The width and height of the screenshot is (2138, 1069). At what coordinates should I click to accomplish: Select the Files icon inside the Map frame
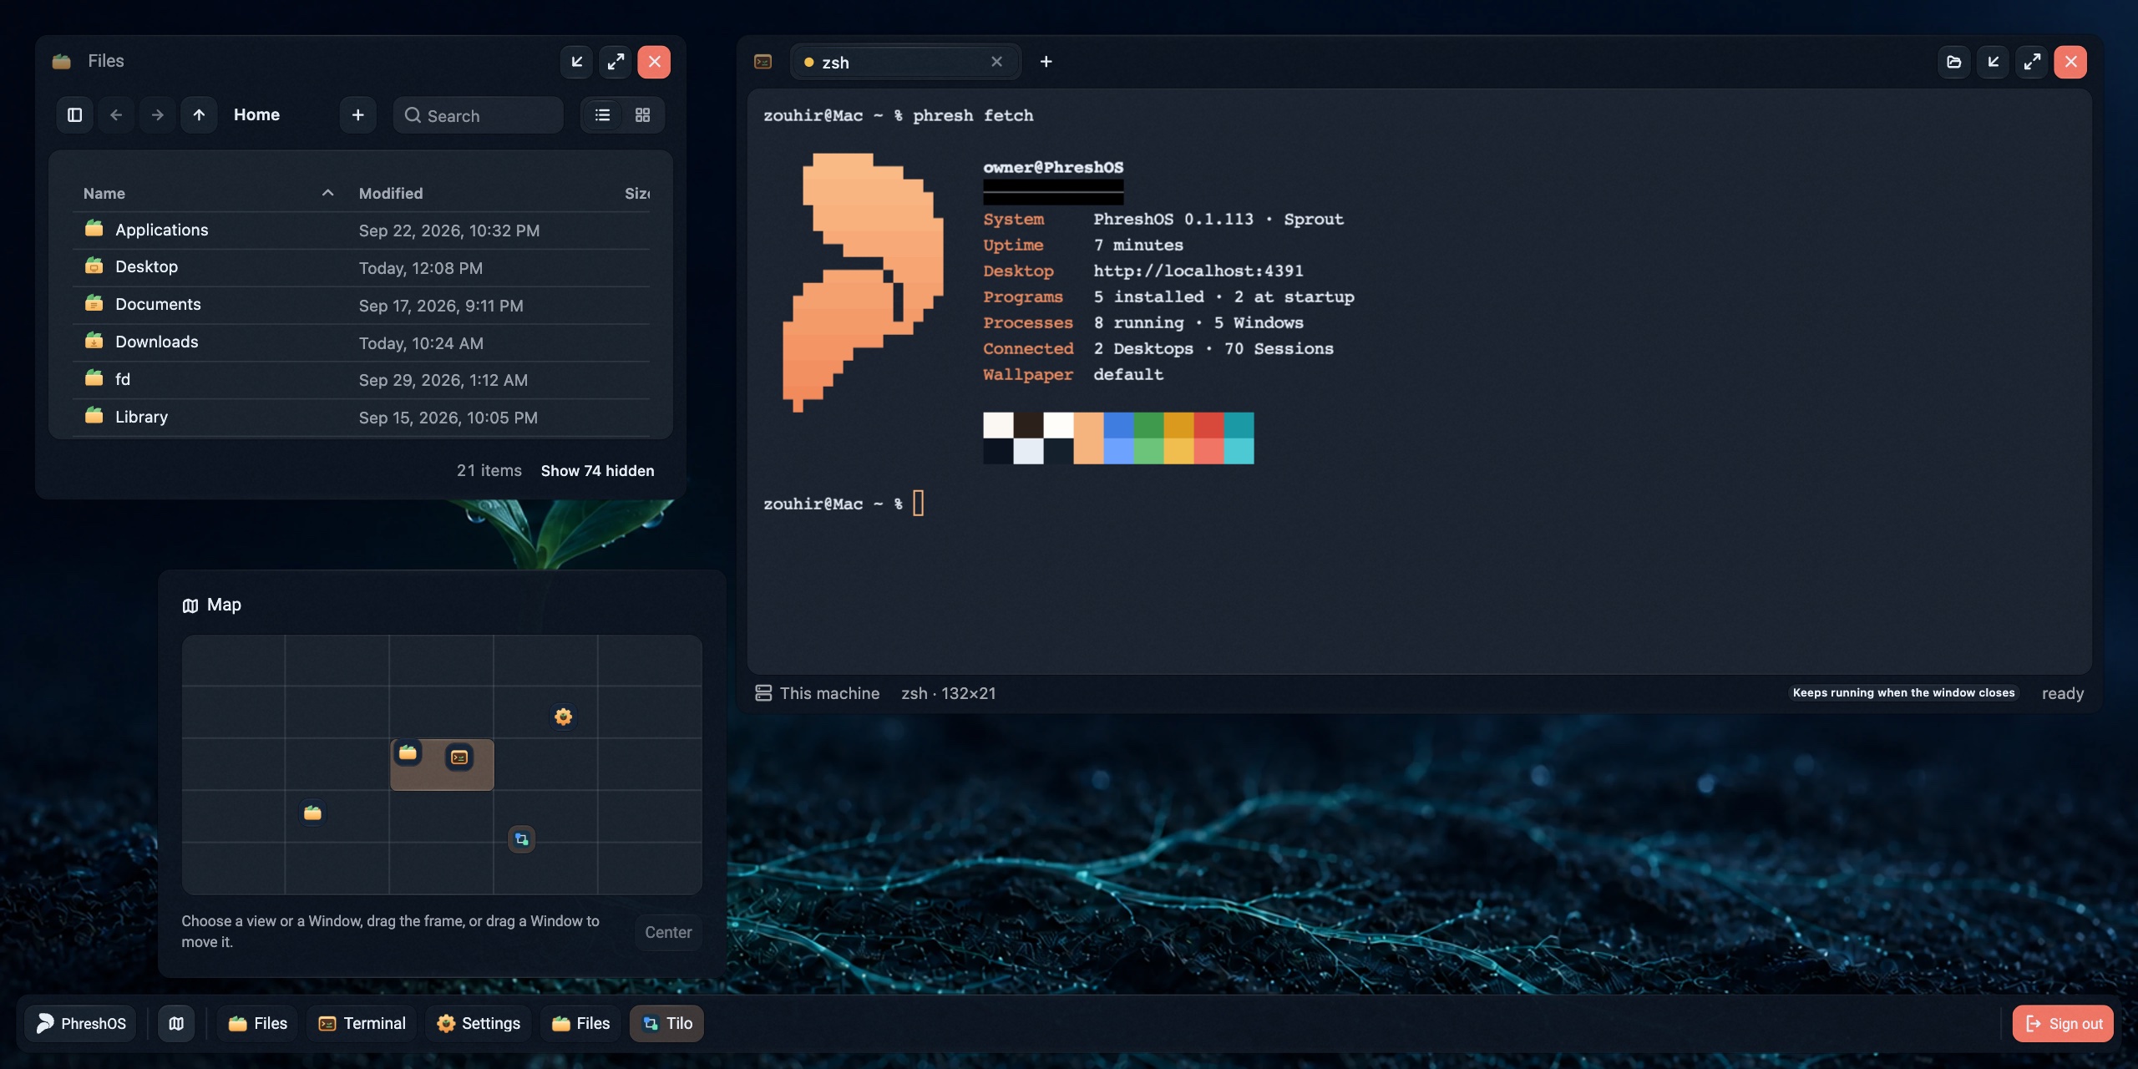coord(408,752)
